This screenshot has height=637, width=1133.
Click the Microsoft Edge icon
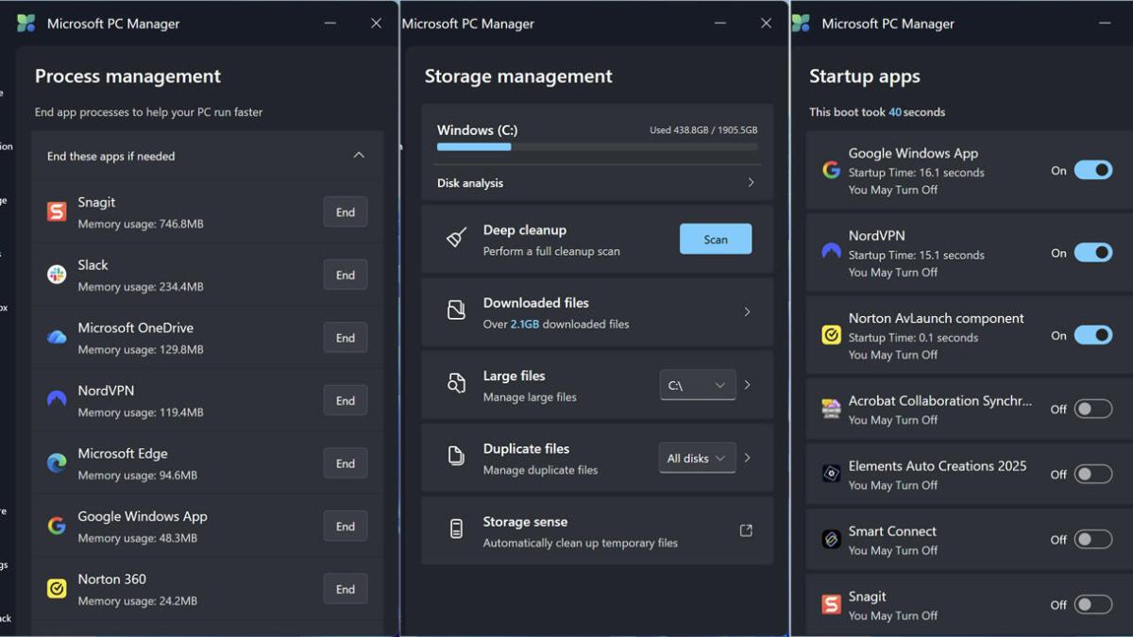coord(57,463)
